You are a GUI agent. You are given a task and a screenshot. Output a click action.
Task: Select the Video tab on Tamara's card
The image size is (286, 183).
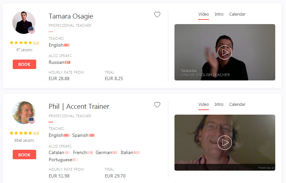pyautogui.click(x=203, y=14)
